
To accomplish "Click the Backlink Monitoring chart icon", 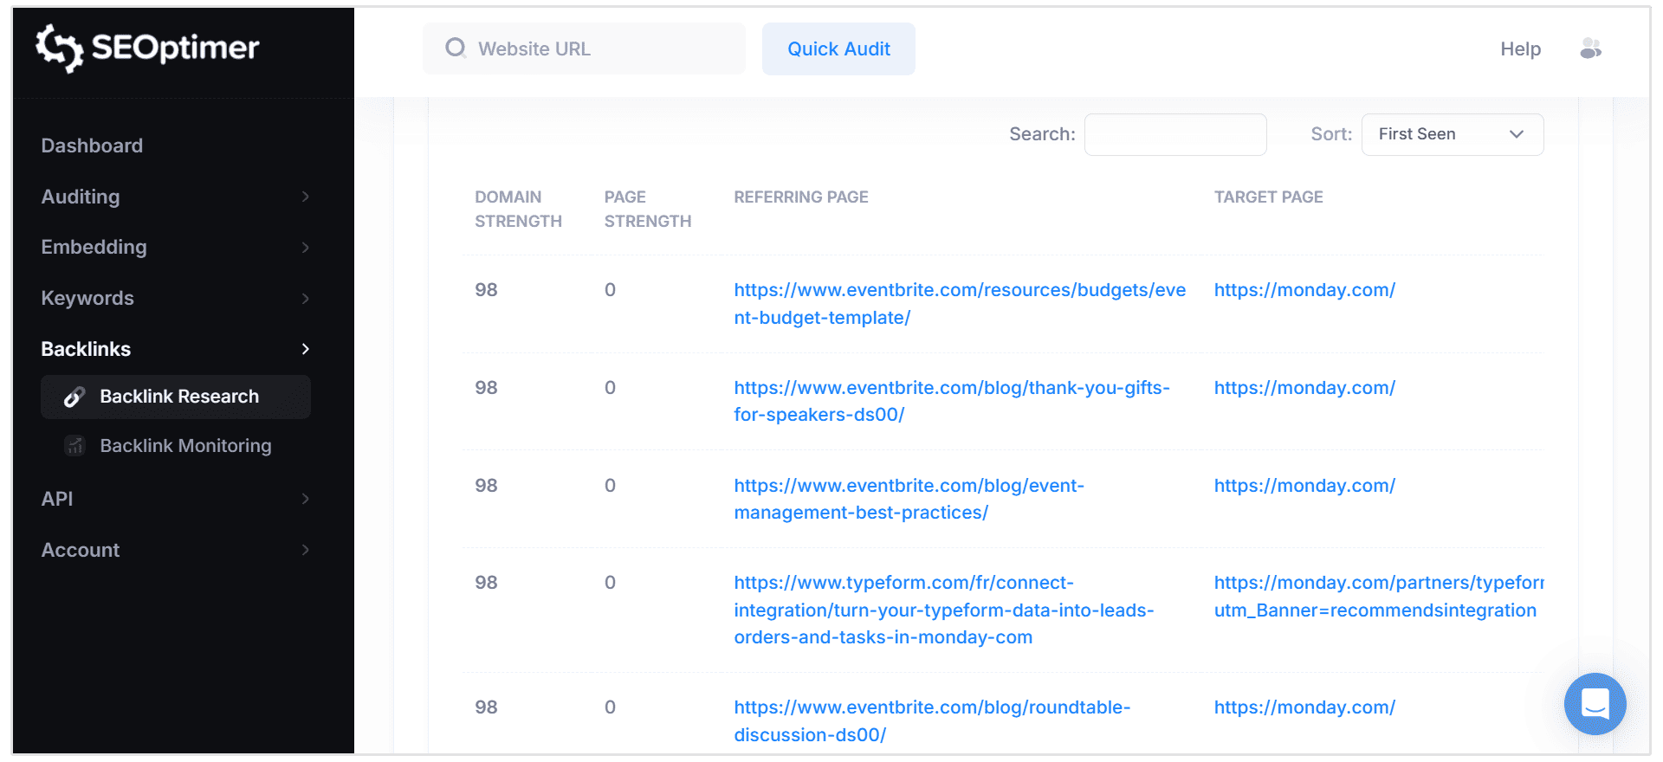I will click(74, 446).
